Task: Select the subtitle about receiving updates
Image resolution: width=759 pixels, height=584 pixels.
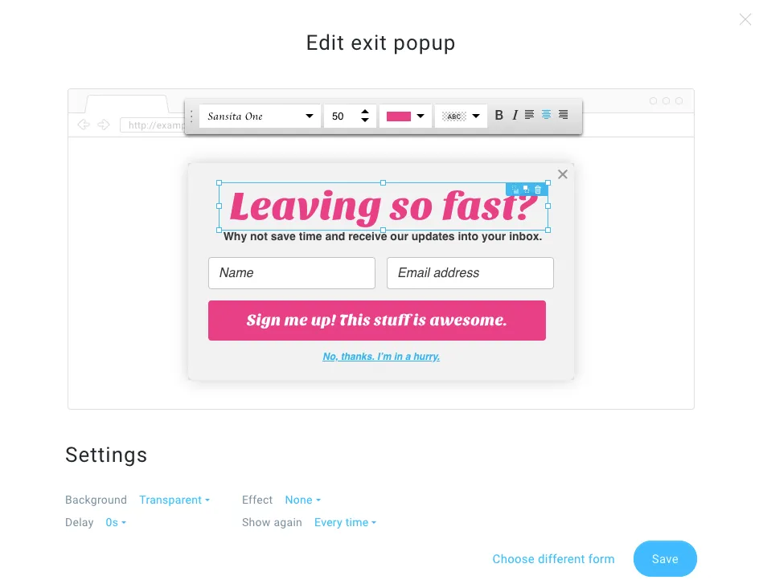Action: pyautogui.click(x=383, y=236)
